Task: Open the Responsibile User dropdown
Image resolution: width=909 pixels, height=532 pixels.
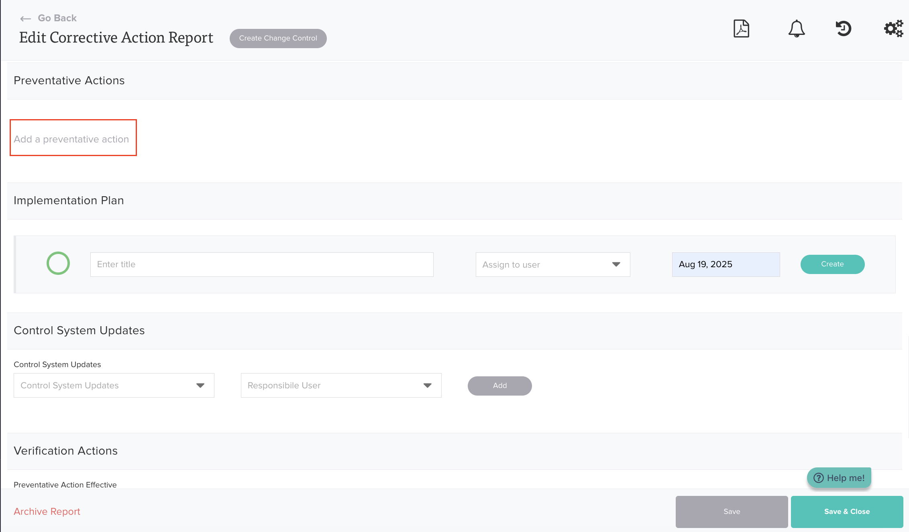Action: pos(341,386)
